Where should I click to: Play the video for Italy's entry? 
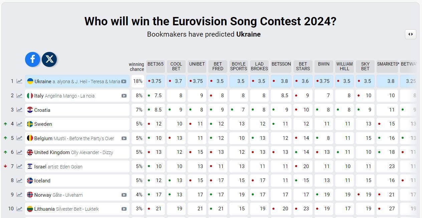(124, 96)
